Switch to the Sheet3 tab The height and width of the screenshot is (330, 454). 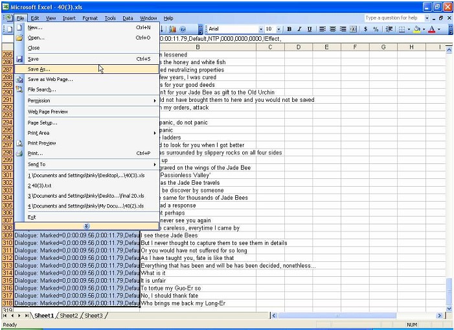tap(93, 316)
